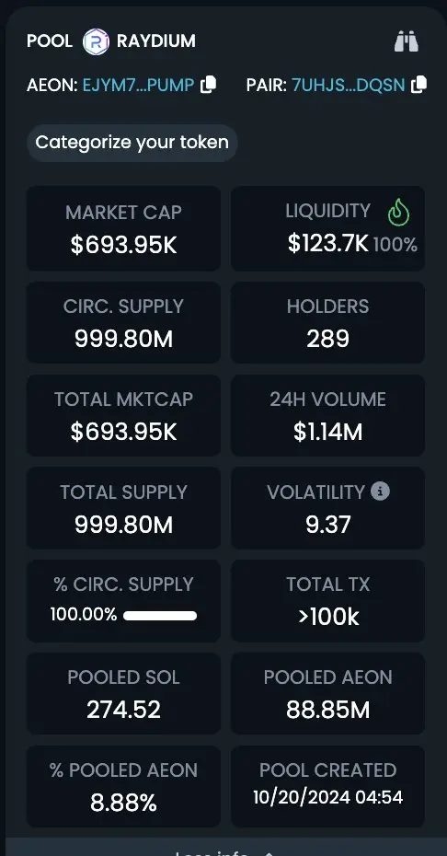Click the Pooled AEON 88.85M card
The height and width of the screenshot is (856, 447).
click(x=328, y=693)
